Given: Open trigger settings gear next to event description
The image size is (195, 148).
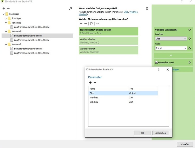Looking at the screenshot, I should click(147, 9).
